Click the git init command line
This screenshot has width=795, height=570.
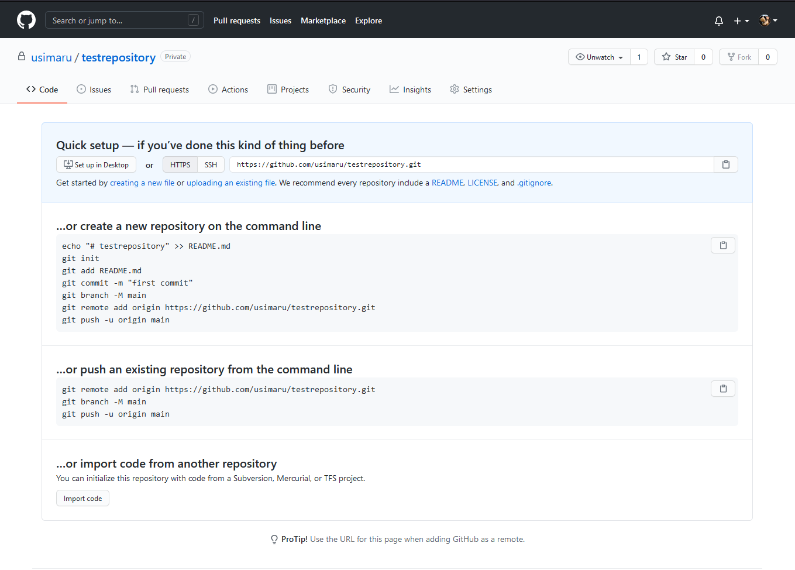[81, 258]
